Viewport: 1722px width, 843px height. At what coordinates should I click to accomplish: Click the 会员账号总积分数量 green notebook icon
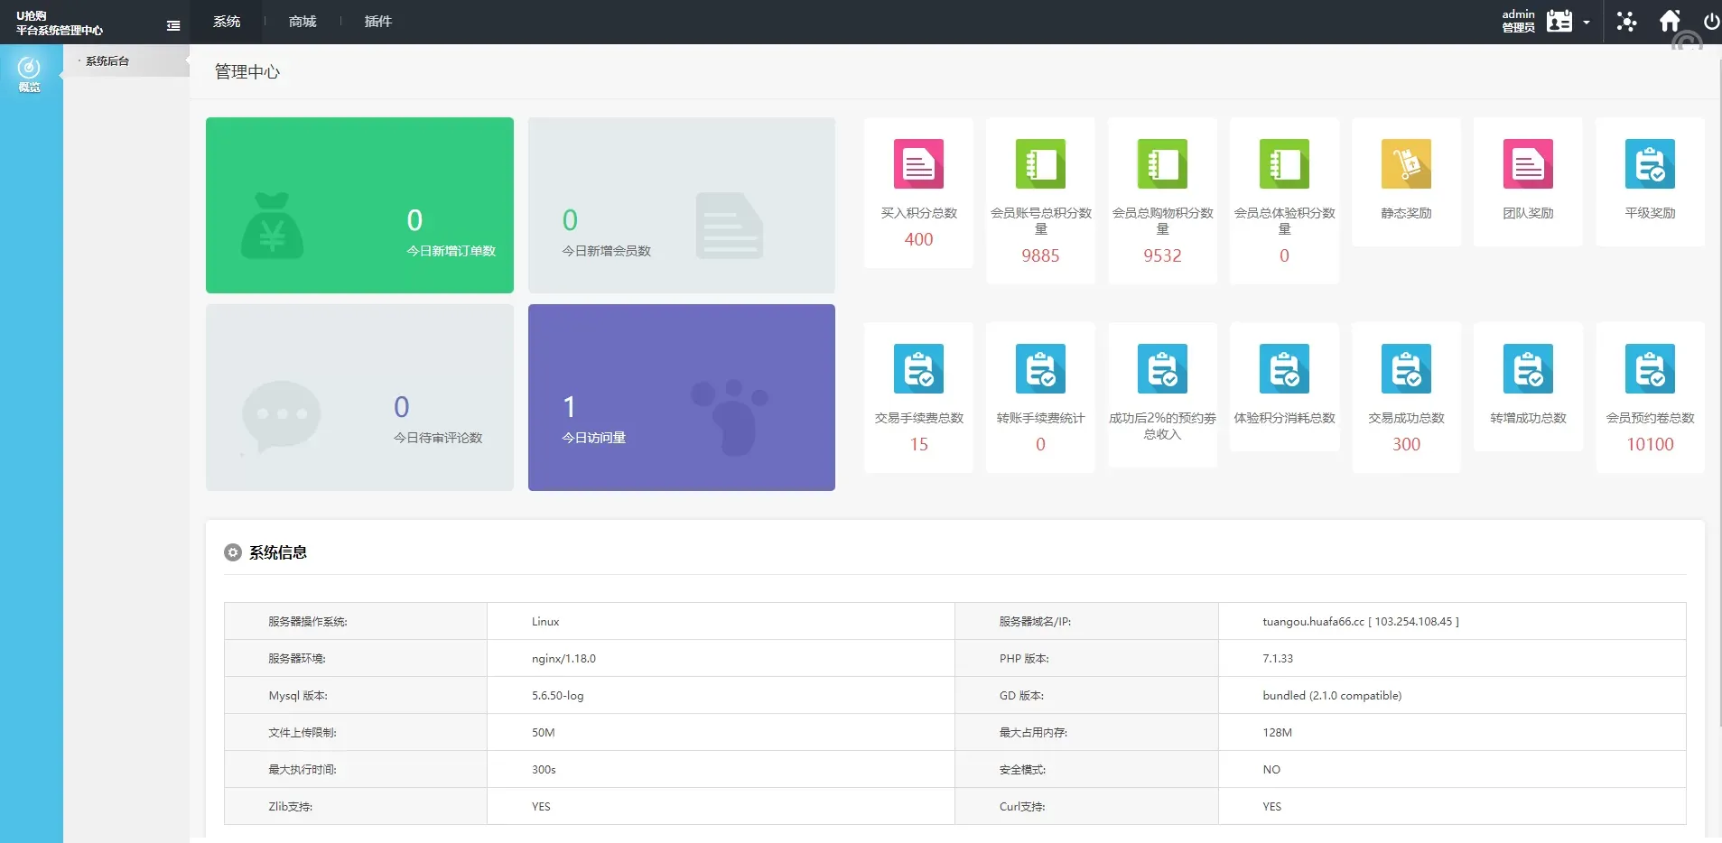1040,163
